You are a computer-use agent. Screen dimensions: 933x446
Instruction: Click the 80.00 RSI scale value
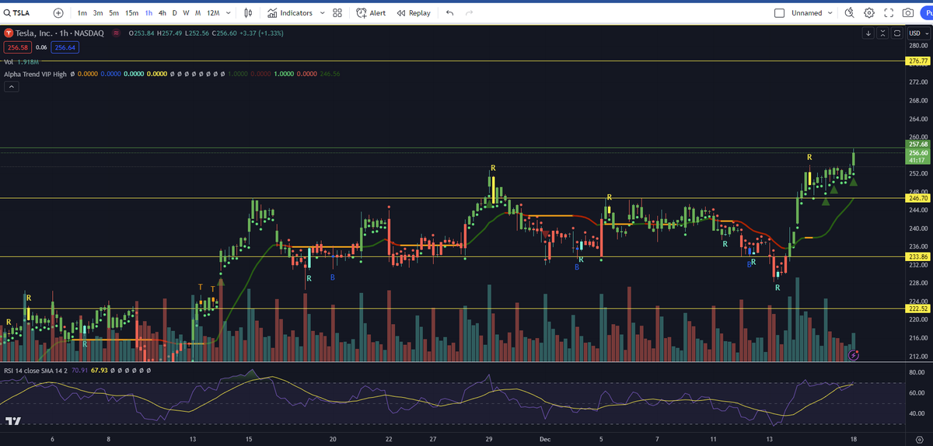click(917, 373)
